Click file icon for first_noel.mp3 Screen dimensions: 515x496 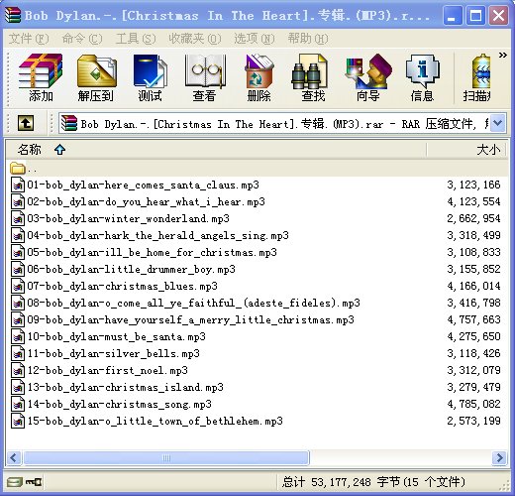[18, 370]
